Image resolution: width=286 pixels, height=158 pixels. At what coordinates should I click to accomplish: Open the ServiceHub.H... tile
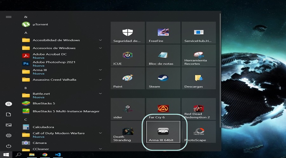tap(199, 33)
